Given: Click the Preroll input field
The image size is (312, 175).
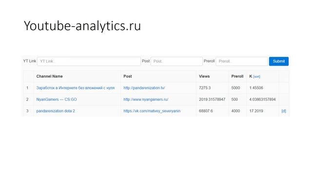Looking at the screenshot, I should point(242,61).
